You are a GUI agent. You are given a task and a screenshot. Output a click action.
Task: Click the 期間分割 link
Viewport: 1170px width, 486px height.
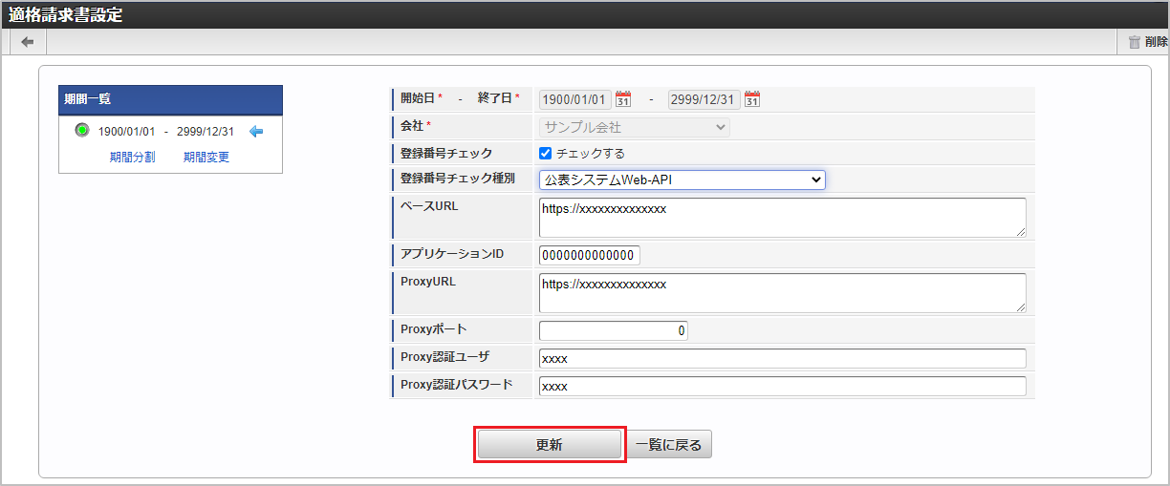pyautogui.click(x=132, y=158)
